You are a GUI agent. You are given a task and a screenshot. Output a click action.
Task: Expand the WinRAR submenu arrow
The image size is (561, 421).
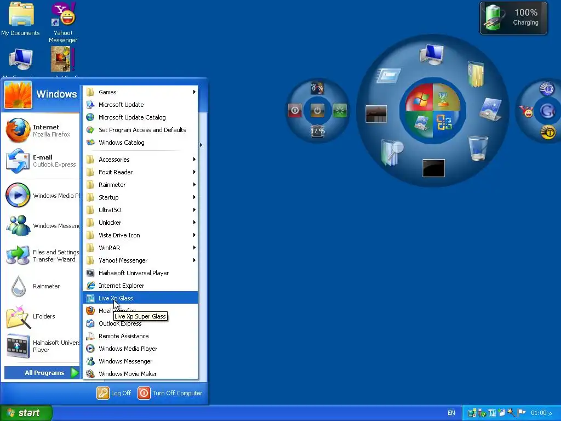[x=194, y=248]
